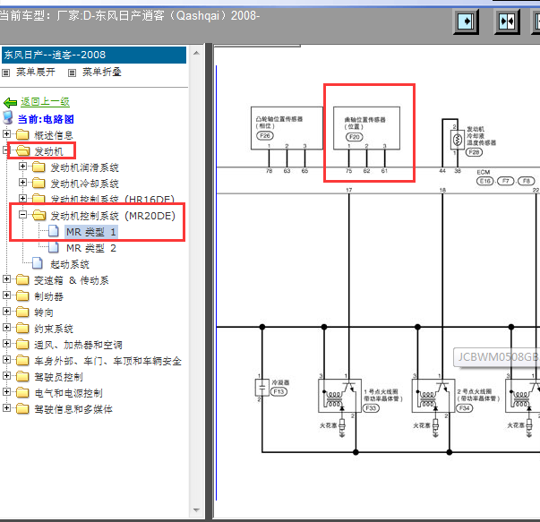Expand the 电气和电源控制 node
Image resolution: width=540 pixels, height=522 pixels.
6,392
